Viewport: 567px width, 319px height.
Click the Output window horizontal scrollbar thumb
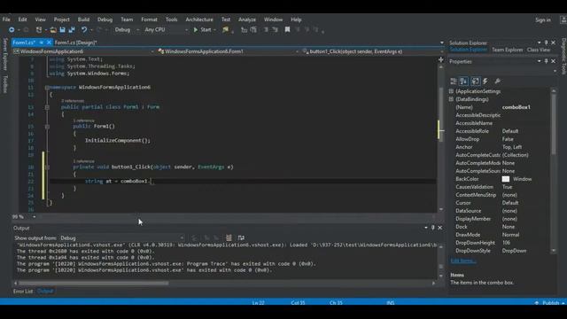(x=93, y=284)
